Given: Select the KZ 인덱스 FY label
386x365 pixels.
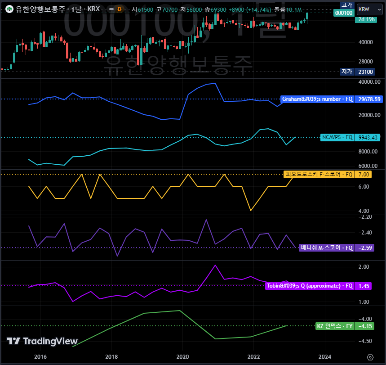Looking at the screenshot, I should (x=335, y=326).
